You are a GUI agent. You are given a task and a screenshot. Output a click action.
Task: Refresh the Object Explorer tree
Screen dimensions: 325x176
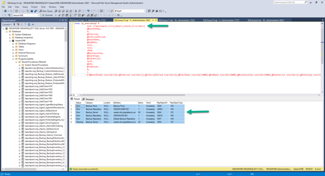coord(29,24)
